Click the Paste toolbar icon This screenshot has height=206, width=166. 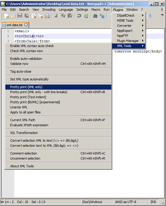[x=70, y=16]
